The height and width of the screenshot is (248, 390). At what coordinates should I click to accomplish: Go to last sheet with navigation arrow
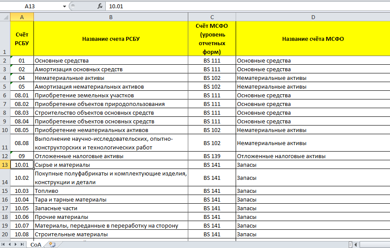pos(22,245)
